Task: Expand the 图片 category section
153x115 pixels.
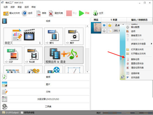Action: coord(45,84)
